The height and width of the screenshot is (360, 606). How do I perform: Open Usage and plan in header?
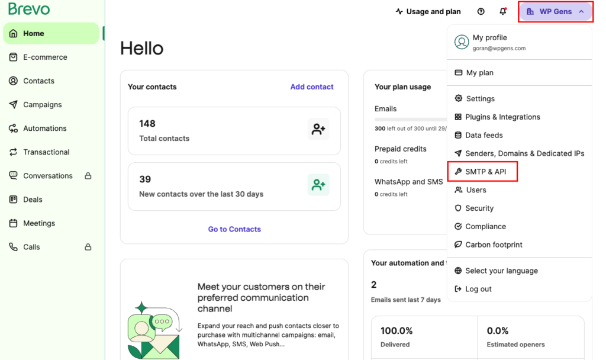click(428, 12)
